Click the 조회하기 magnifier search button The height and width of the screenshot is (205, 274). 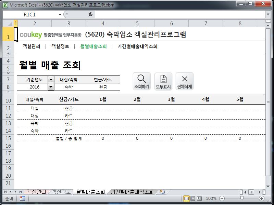point(141,81)
